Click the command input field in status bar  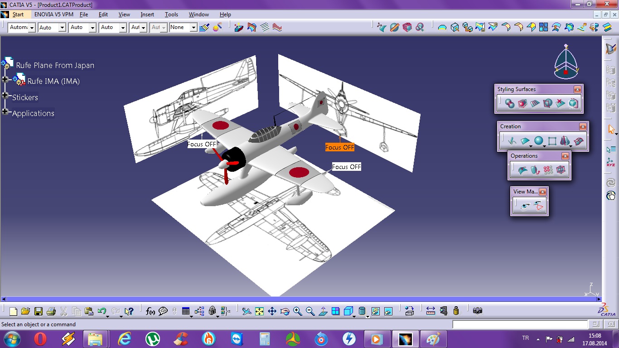point(520,324)
